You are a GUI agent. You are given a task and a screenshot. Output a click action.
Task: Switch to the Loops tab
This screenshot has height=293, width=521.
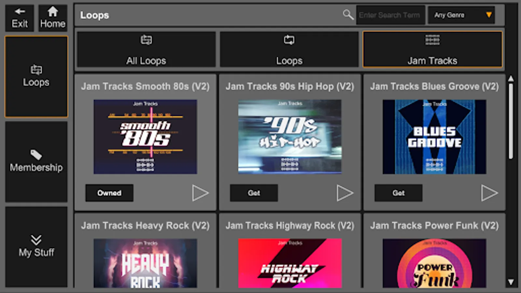pyautogui.click(x=289, y=49)
